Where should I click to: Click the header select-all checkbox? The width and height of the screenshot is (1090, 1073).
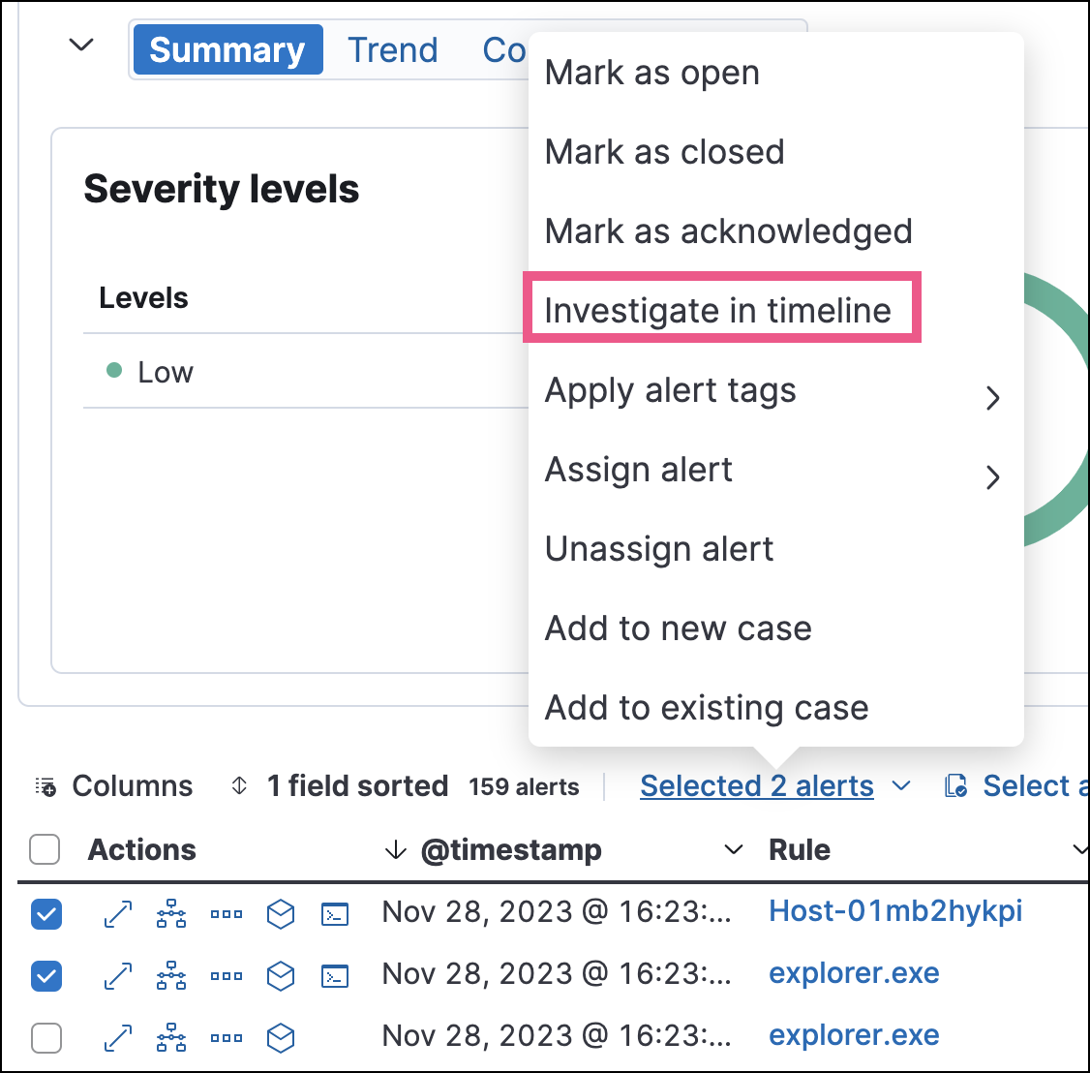click(45, 849)
